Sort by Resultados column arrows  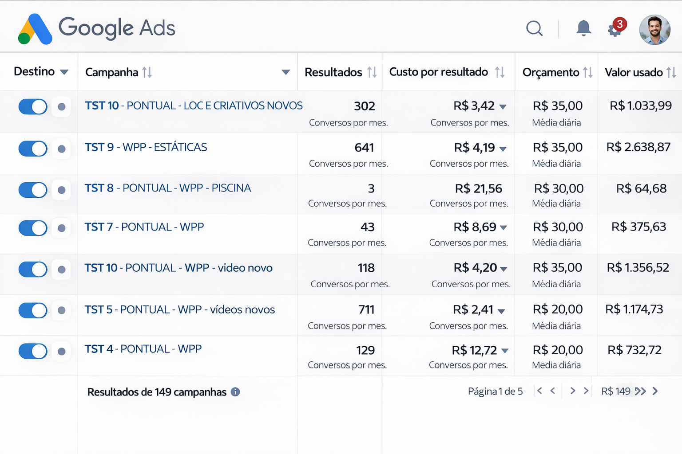click(372, 72)
